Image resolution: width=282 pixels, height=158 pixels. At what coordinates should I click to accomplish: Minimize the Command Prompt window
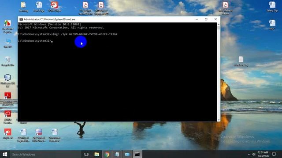[x=197, y=19]
